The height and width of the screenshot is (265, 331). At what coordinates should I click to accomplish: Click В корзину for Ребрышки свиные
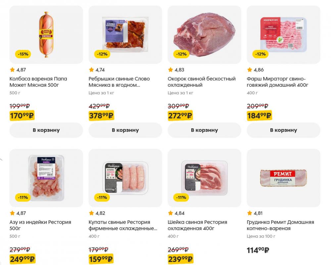pyautogui.click(x=125, y=130)
